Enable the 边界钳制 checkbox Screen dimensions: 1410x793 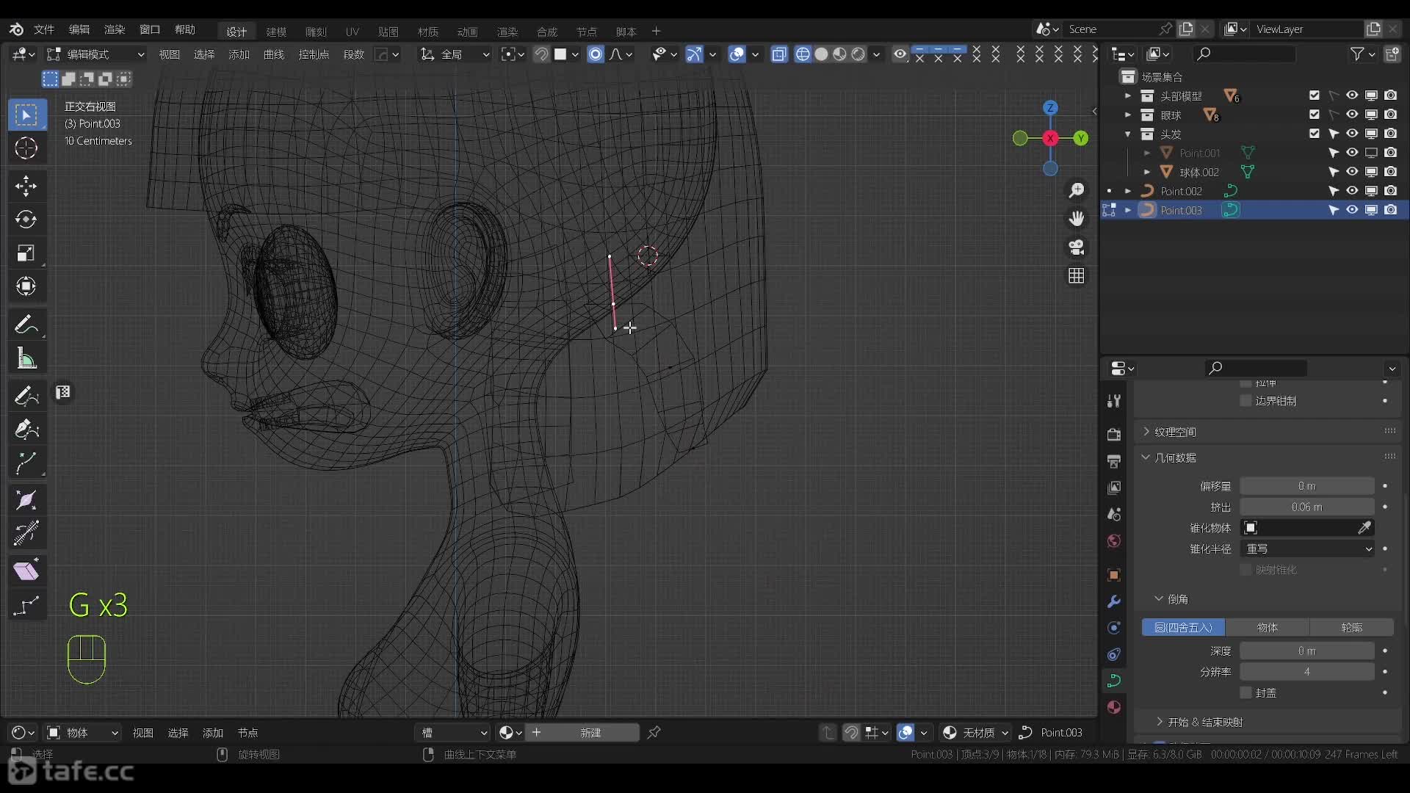pos(1245,401)
